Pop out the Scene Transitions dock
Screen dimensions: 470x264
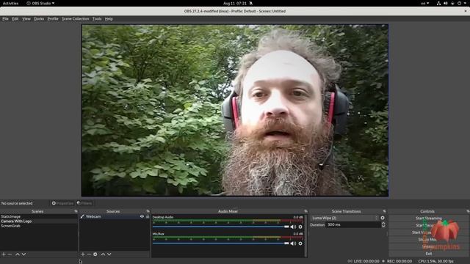384,211
